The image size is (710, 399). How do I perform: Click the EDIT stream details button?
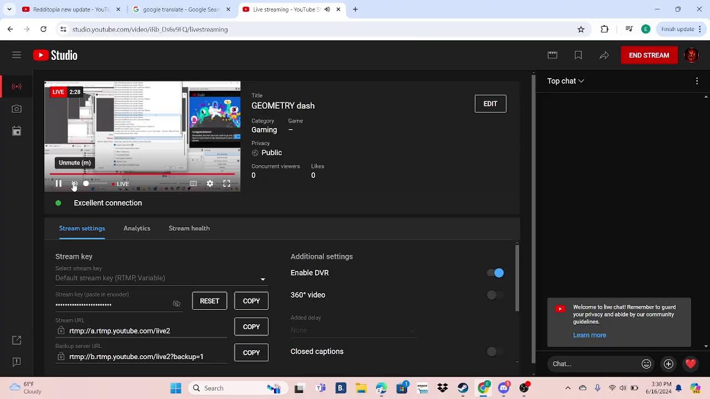pyautogui.click(x=490, y=104)
